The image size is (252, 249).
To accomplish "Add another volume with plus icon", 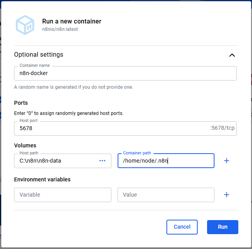I will pyautogui.click(x=227, y=161).
